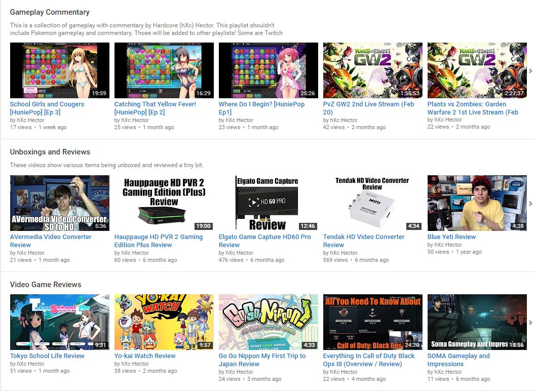Open the Unboxings and Reviews playlist heading

click(x=50, y=152)
